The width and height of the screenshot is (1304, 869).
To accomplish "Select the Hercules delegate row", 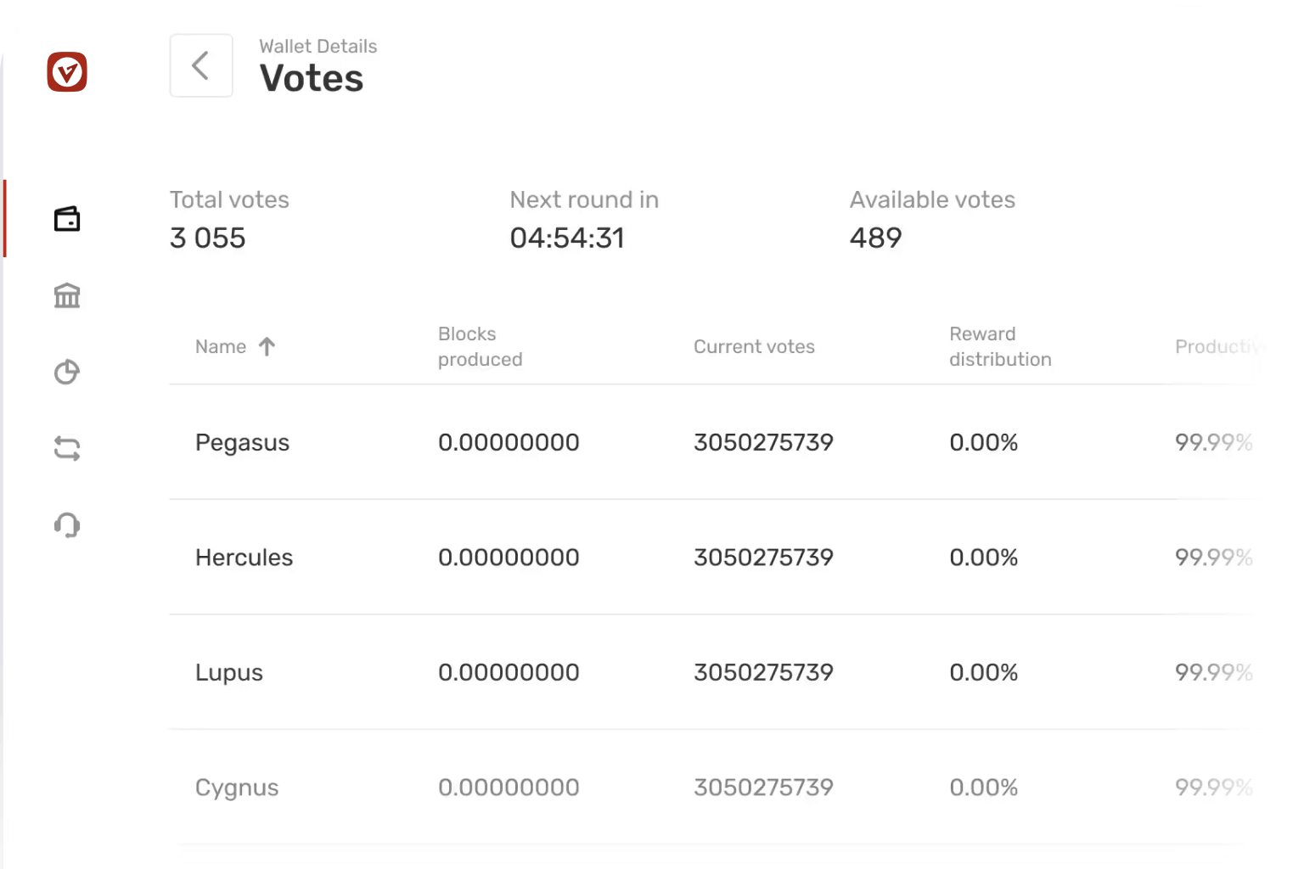I will (x=244, y=558).
